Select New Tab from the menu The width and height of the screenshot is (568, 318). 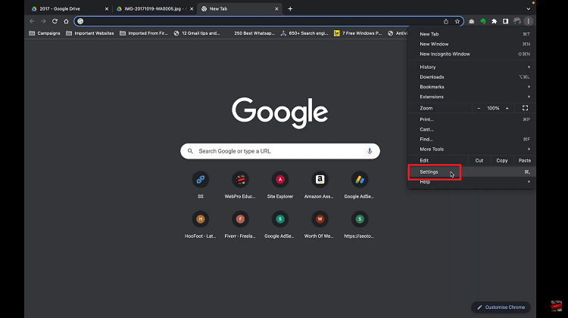471,34
